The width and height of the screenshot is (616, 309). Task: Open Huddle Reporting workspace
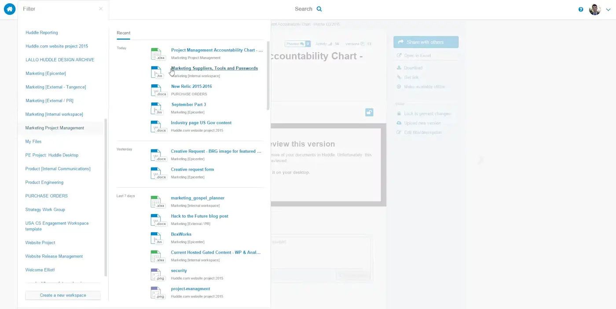click(x=41, y=33)
